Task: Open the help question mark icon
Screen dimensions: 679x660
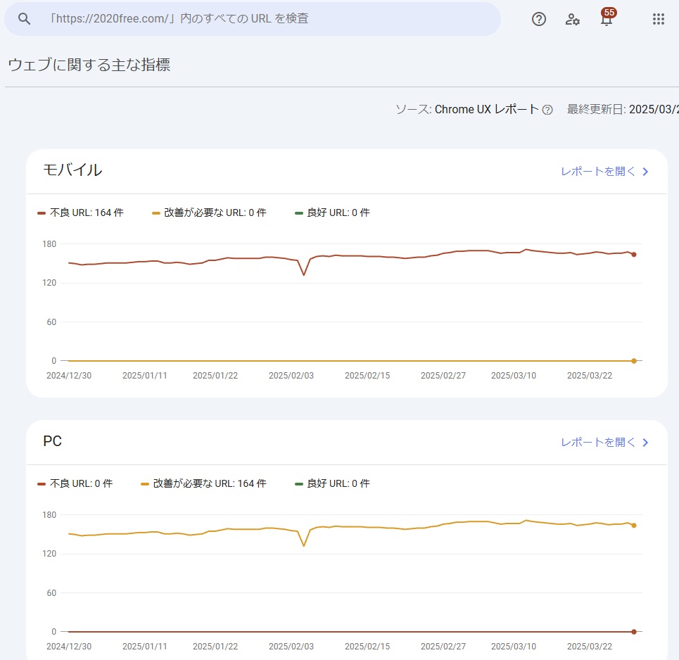Action: click(x=539, y=19)
